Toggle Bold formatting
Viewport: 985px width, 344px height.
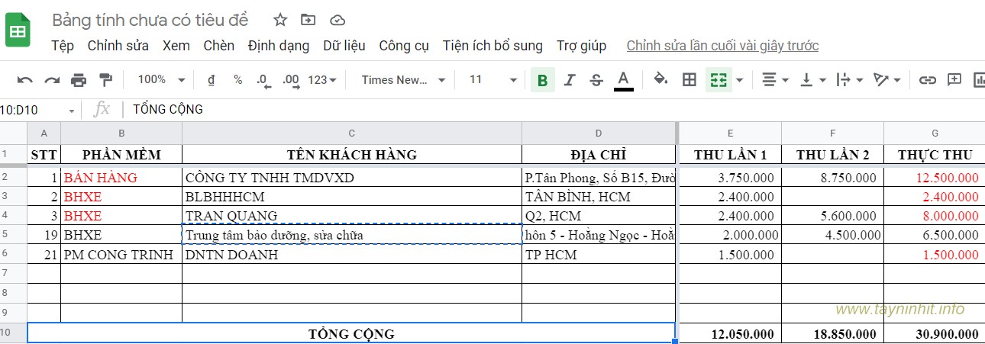point(542,80)
